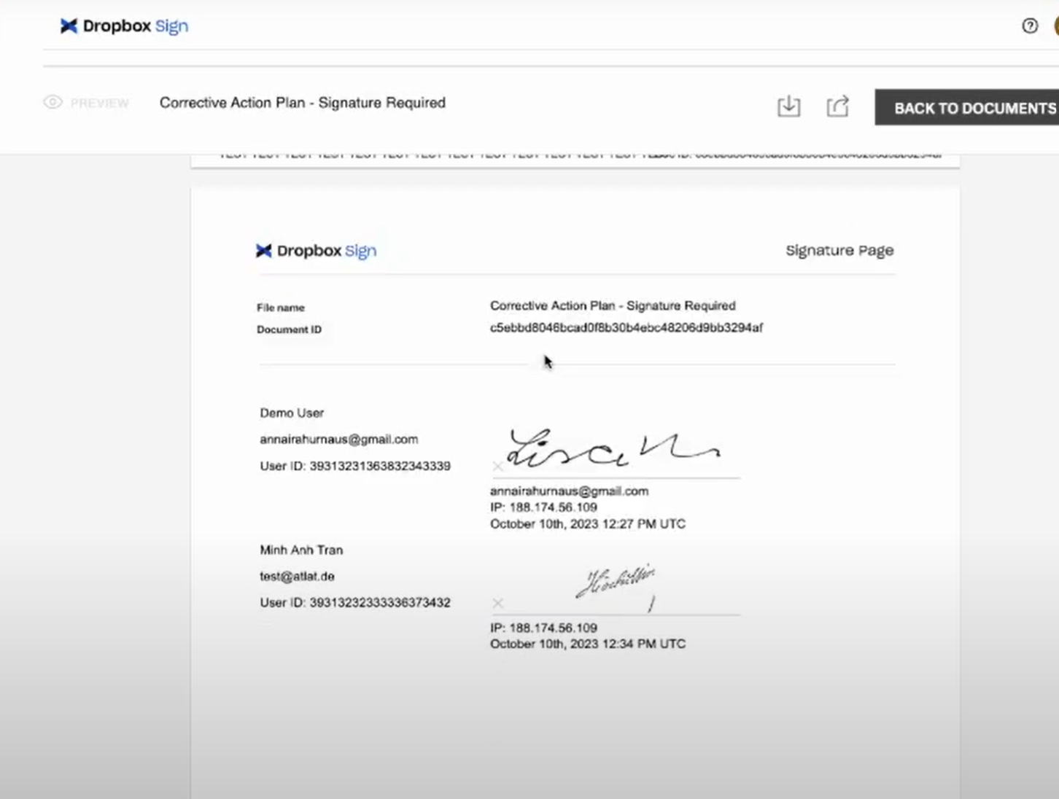This screenshot has height=799, width=1059.
Task: Select timestamp October 10th 12:27 PM UTC
Action: click(x=588, y=524)
